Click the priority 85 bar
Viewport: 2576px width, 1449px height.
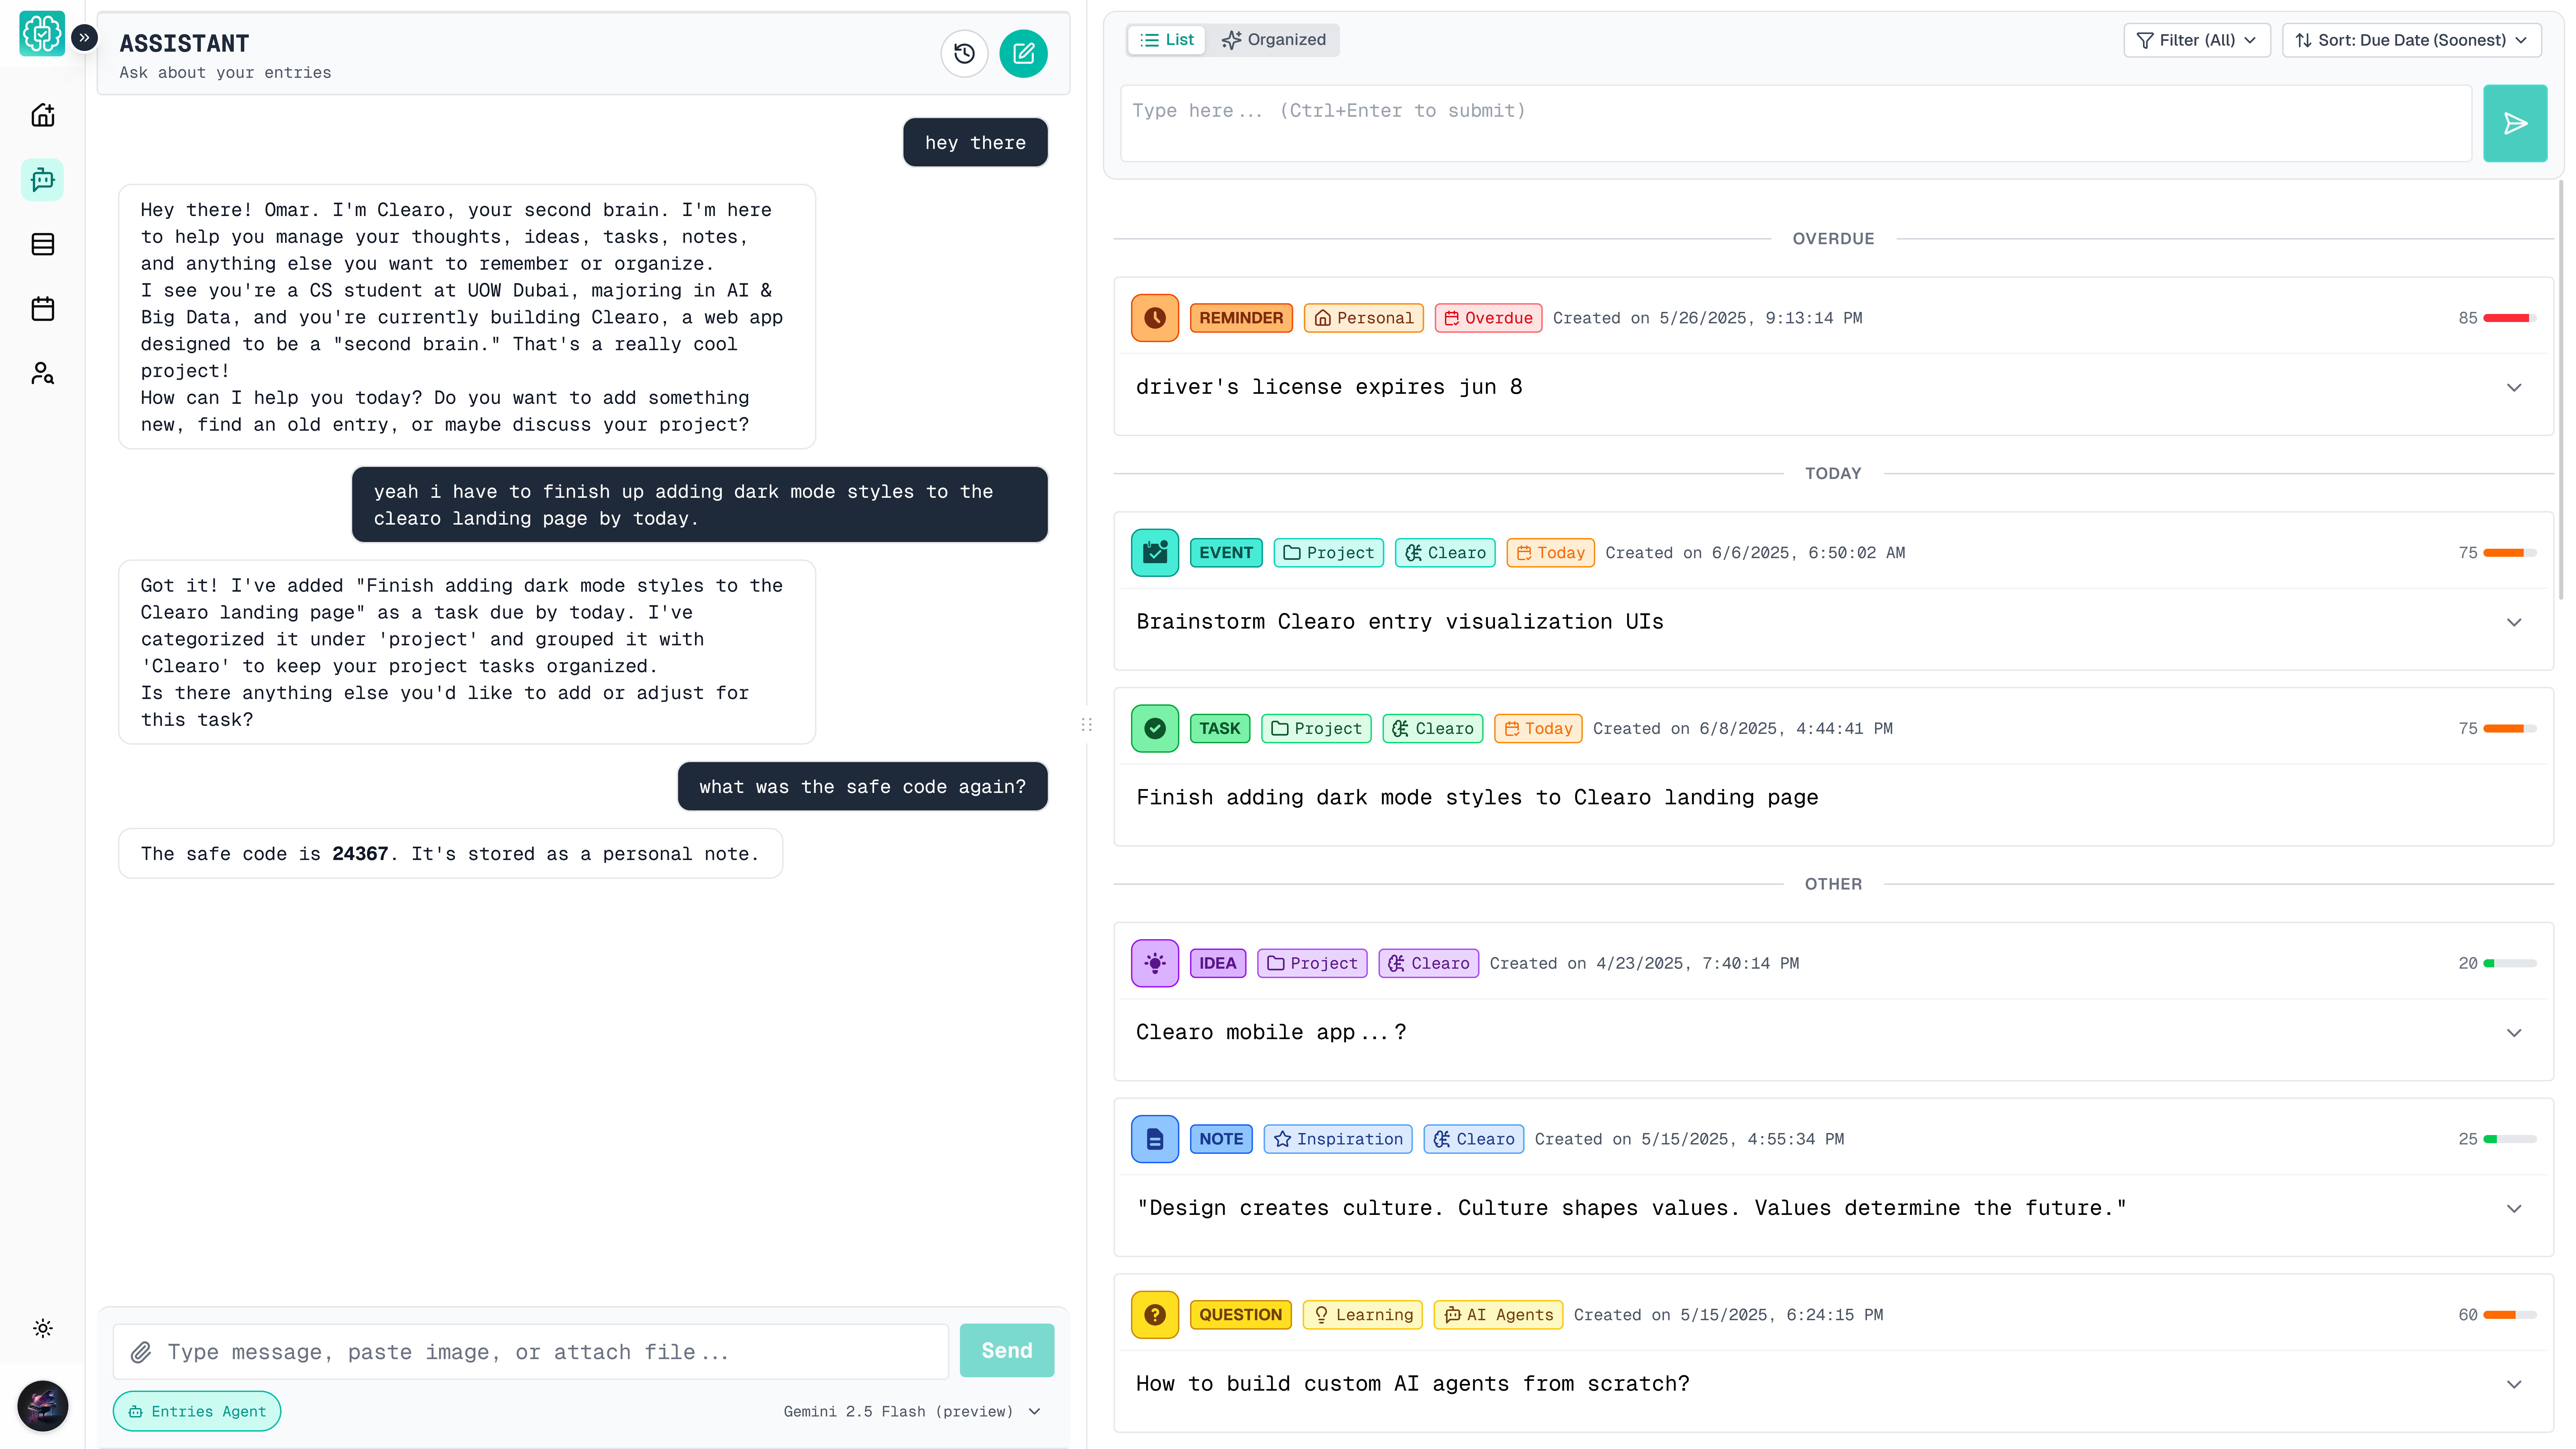(x=2510, y=318)
